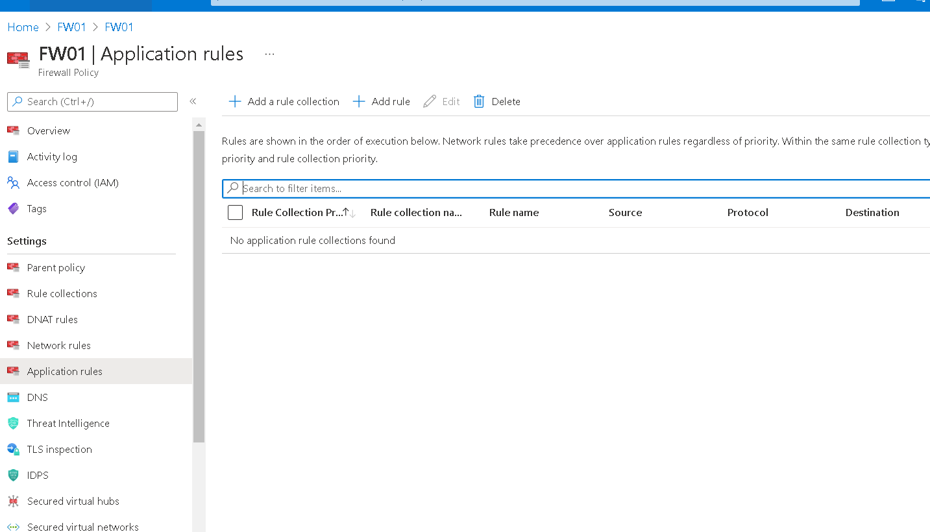Click the Threat Intelligence shield icon
The height and width of the screenshot is (532, 930).
click(13, 423)
